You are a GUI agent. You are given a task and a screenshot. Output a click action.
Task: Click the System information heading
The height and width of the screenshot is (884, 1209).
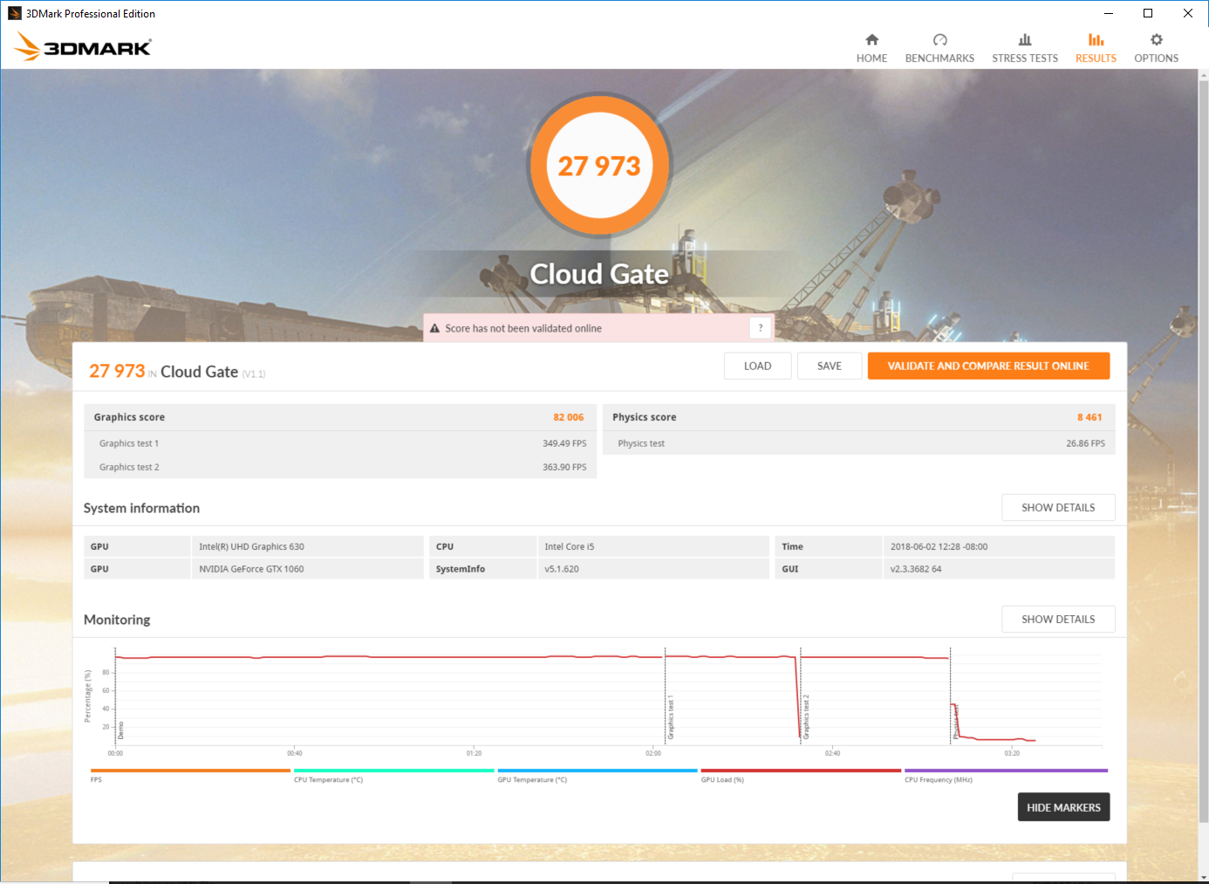141,508
